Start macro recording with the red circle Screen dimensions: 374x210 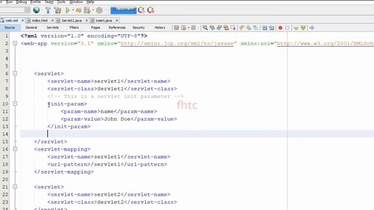[x=280, y=28]
